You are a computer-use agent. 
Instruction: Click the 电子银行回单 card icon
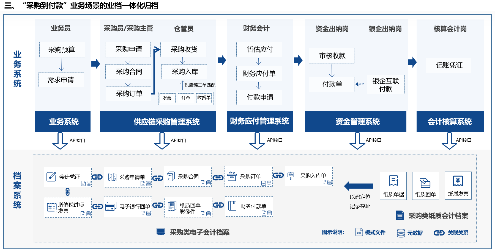(111, 206)
